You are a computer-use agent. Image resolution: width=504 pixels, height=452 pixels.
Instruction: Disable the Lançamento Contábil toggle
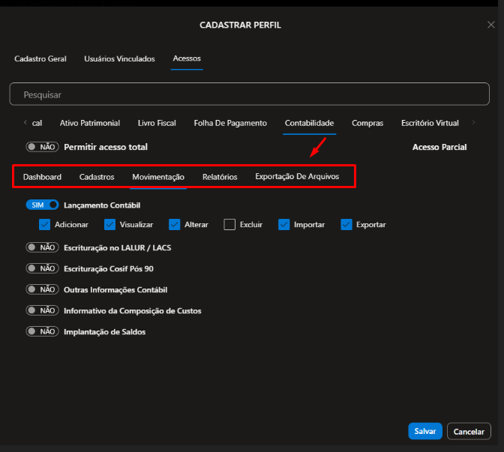[42, 205]
